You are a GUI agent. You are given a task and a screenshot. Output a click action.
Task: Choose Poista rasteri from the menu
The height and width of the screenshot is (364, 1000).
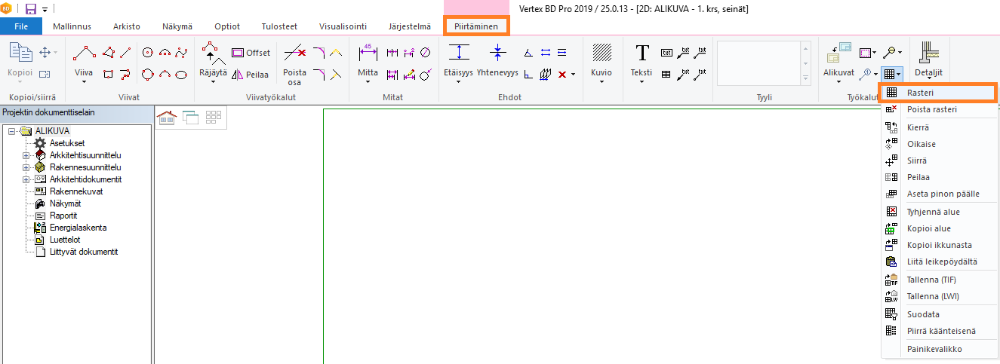click(931, 110)
